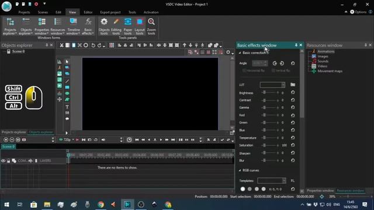Viewport: 374px width, 210px height.
Task: Open the 720p preview quality dropdown
Action: tap(73, 140)
